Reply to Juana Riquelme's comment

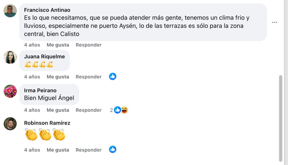pyautogui.click(x=89, y=77)
